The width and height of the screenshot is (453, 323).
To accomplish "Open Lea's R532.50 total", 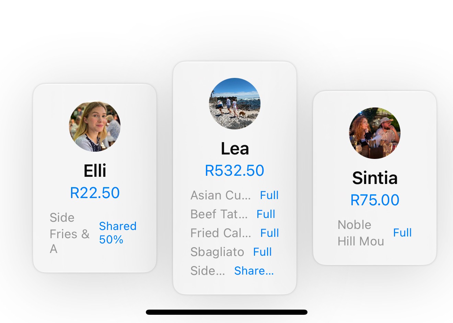I will tap(235, 171).
